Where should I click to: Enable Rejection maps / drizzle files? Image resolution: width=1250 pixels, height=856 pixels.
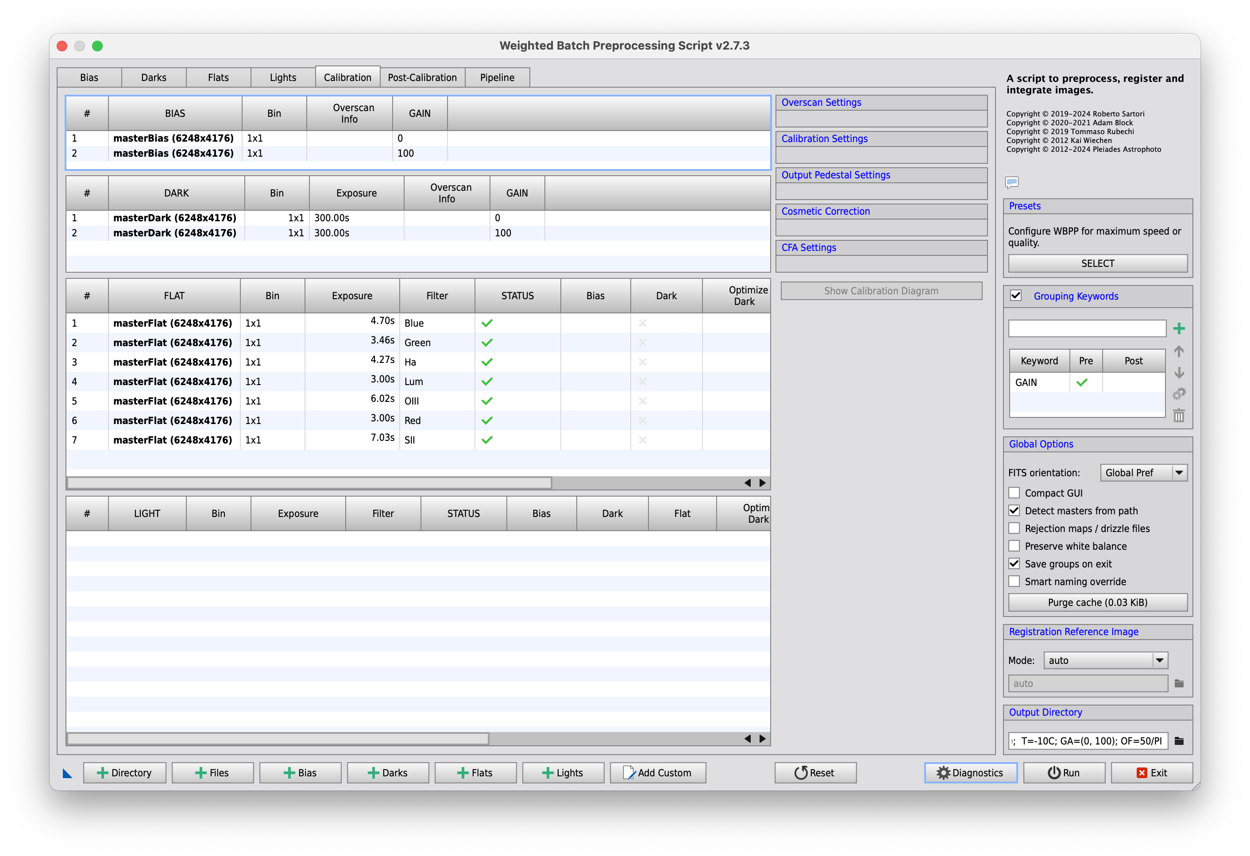pos(1014,528)
